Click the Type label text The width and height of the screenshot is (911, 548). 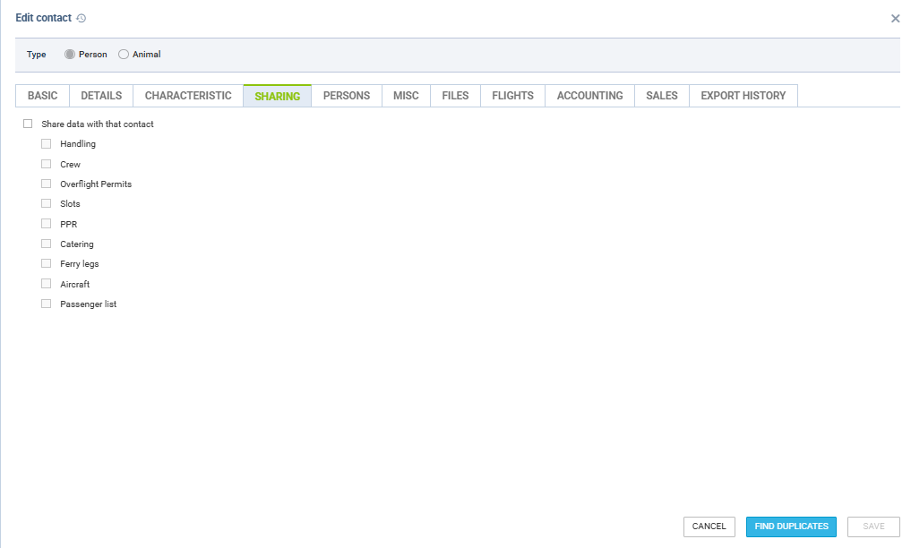[36, 54]
